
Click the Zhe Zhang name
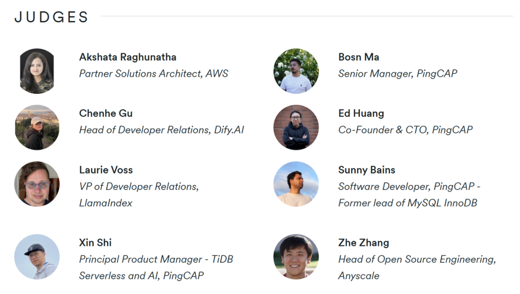pos(364,243)
